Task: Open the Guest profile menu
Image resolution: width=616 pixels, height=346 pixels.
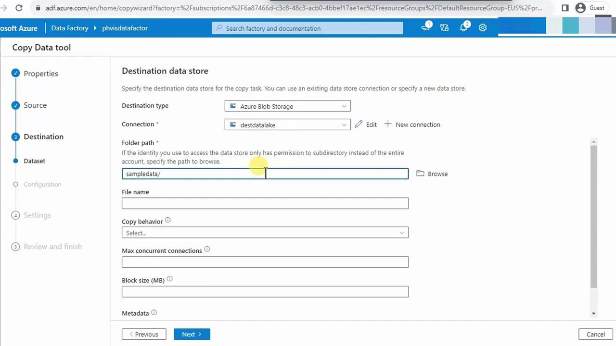Action: [x=590, y=8]
